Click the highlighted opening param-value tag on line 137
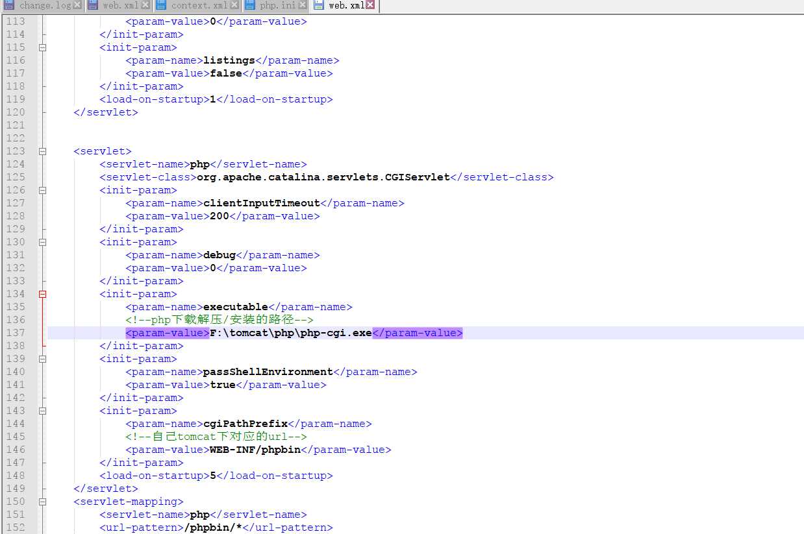The width and height of the screenshot is (804, 534). point(168,333)
